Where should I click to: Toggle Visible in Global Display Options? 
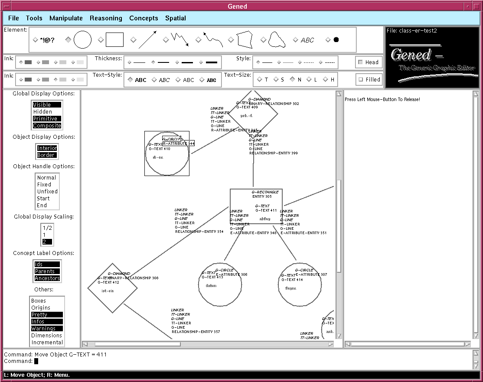[x=47, y=105]
